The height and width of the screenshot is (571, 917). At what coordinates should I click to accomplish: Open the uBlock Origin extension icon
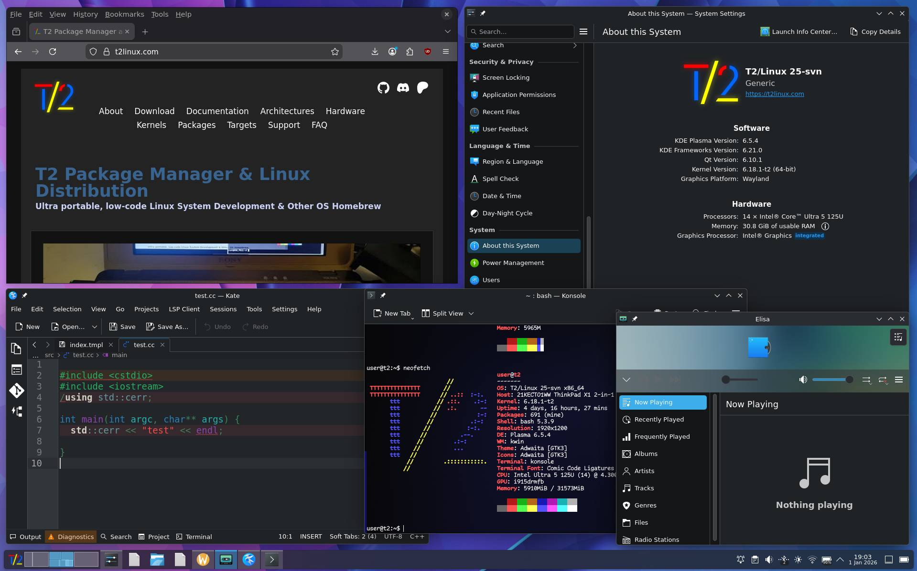[427, 52]
